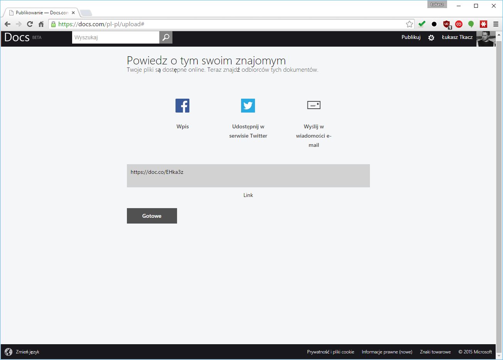Click the © 2015 Microsoft text
The width and height of the screenshot is (503, 360).
(475, 352)
